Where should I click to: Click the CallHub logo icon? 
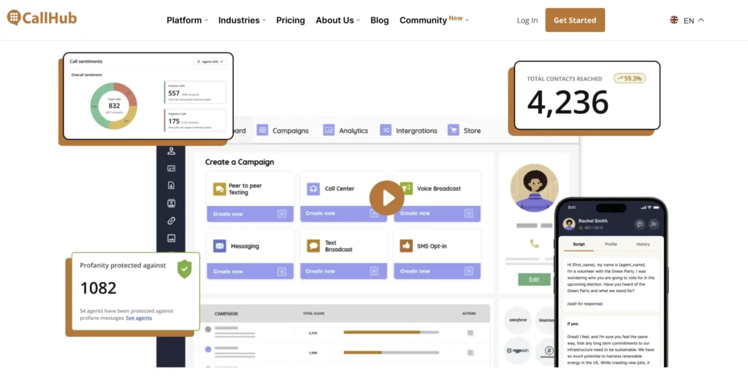coord(14,18)
